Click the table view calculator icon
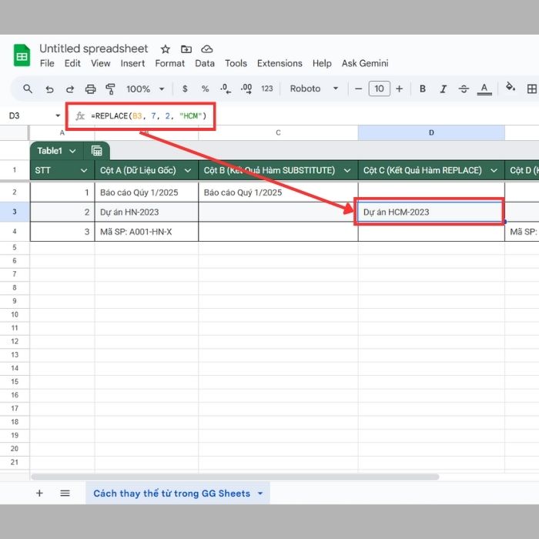 [96, 151]
